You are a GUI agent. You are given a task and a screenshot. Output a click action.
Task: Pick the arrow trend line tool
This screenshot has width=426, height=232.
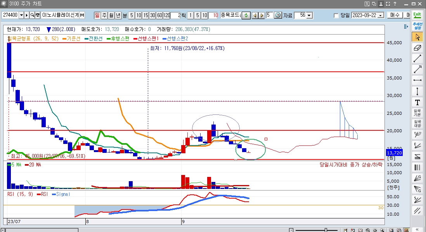pyautogui.click(x=417, y=70)
